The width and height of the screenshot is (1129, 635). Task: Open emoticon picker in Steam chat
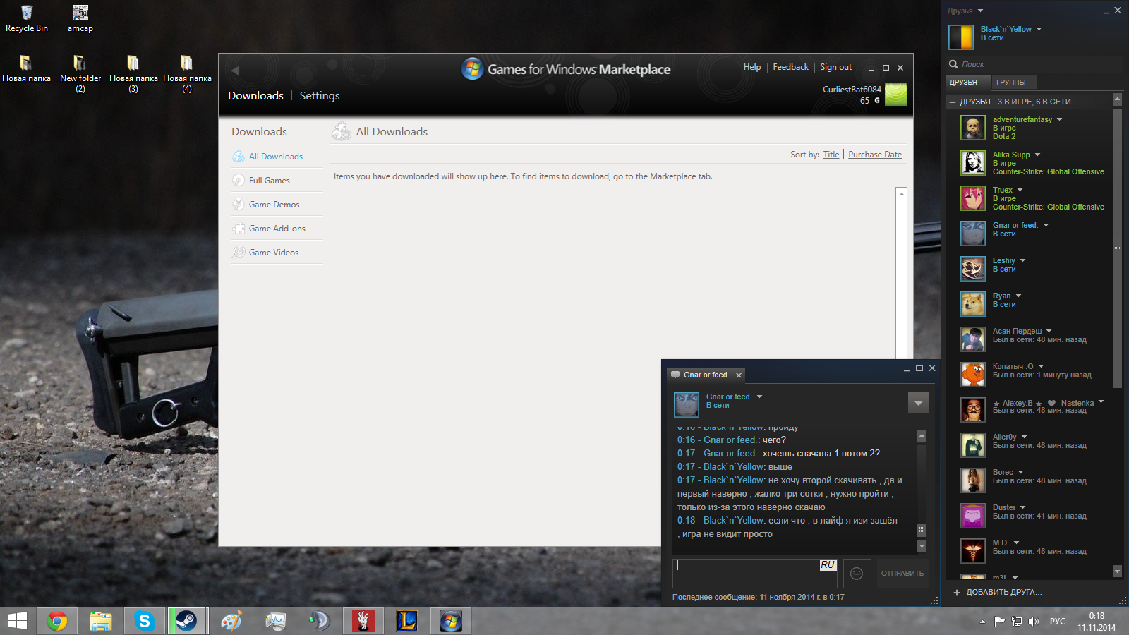pyautogui.click(x=857, y=574)
